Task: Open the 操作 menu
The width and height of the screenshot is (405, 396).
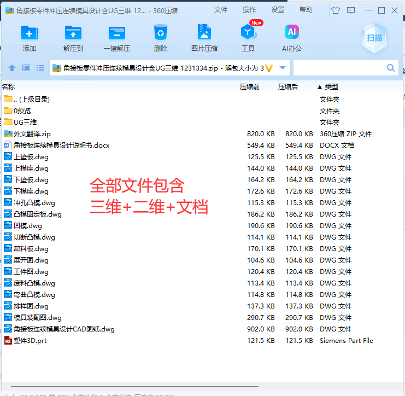Action: (249, 10)
